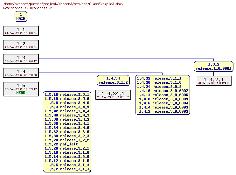Click 1.5.22 paf_left entry
The image size is (236, 175).
pos(61,144)
